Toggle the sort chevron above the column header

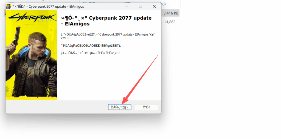(43, 1)
